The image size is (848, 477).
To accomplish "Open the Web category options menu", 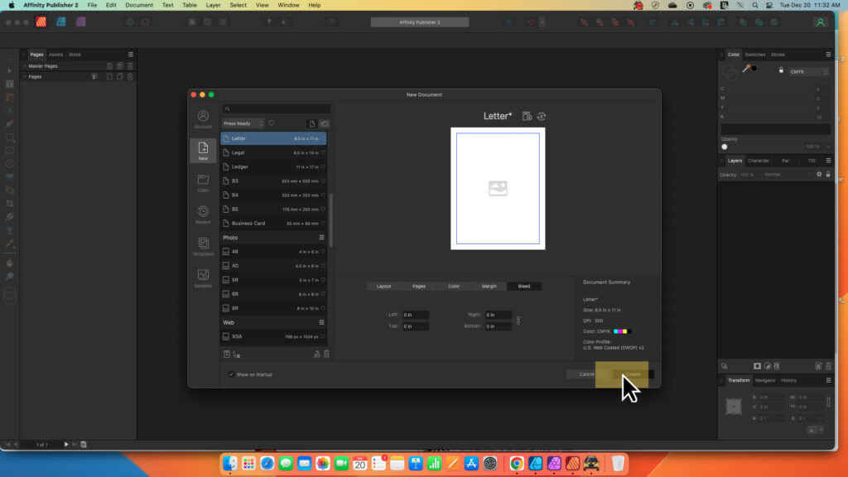I will [x=321, y=322].
